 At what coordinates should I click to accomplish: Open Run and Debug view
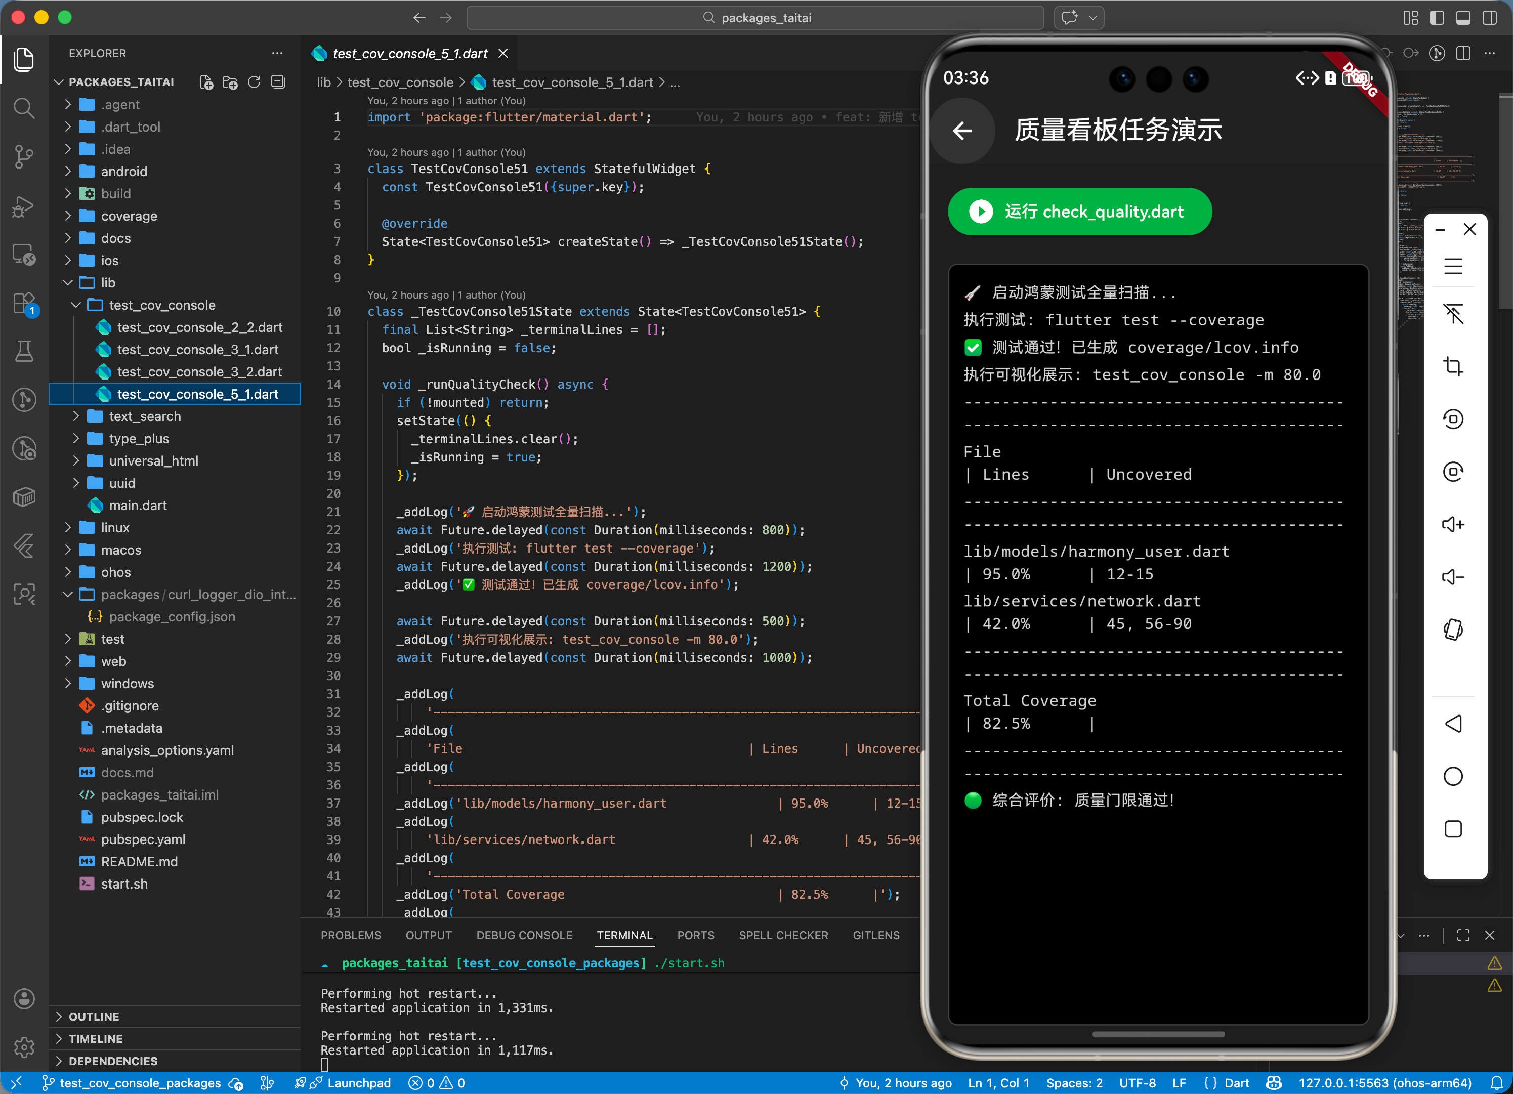click(24, 206)
